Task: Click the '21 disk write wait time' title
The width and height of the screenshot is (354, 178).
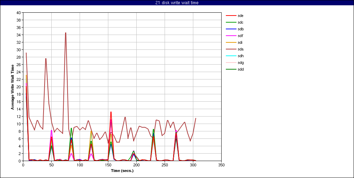Action: click(x=177, y=3)
